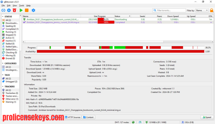Image resolution: width=215 pixels, height=124 pixels.
Task: Sort by the Size column header
Action: [89, 16]
